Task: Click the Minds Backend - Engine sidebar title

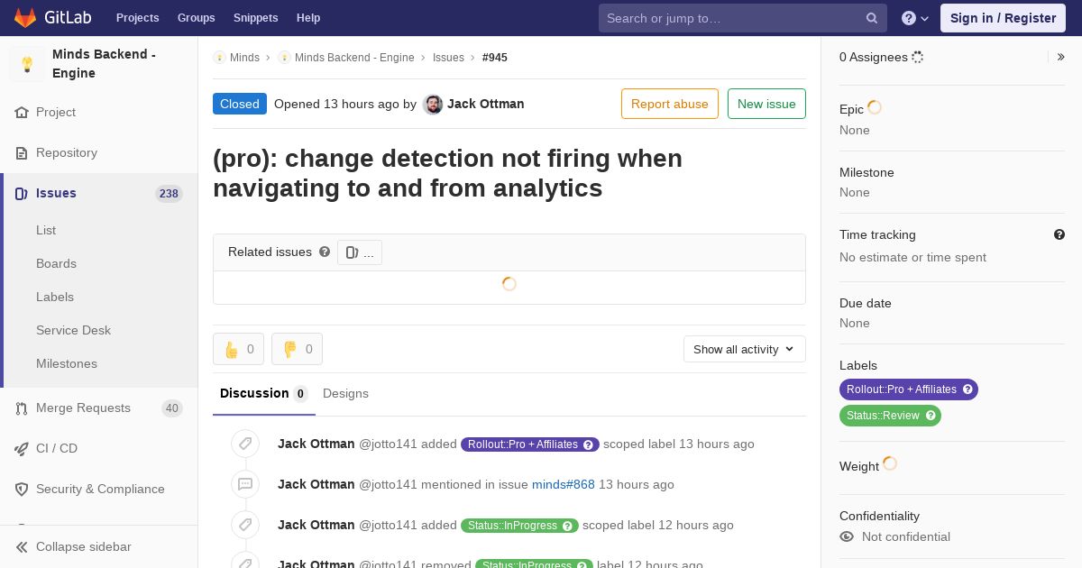Action: tap(104, 64)
